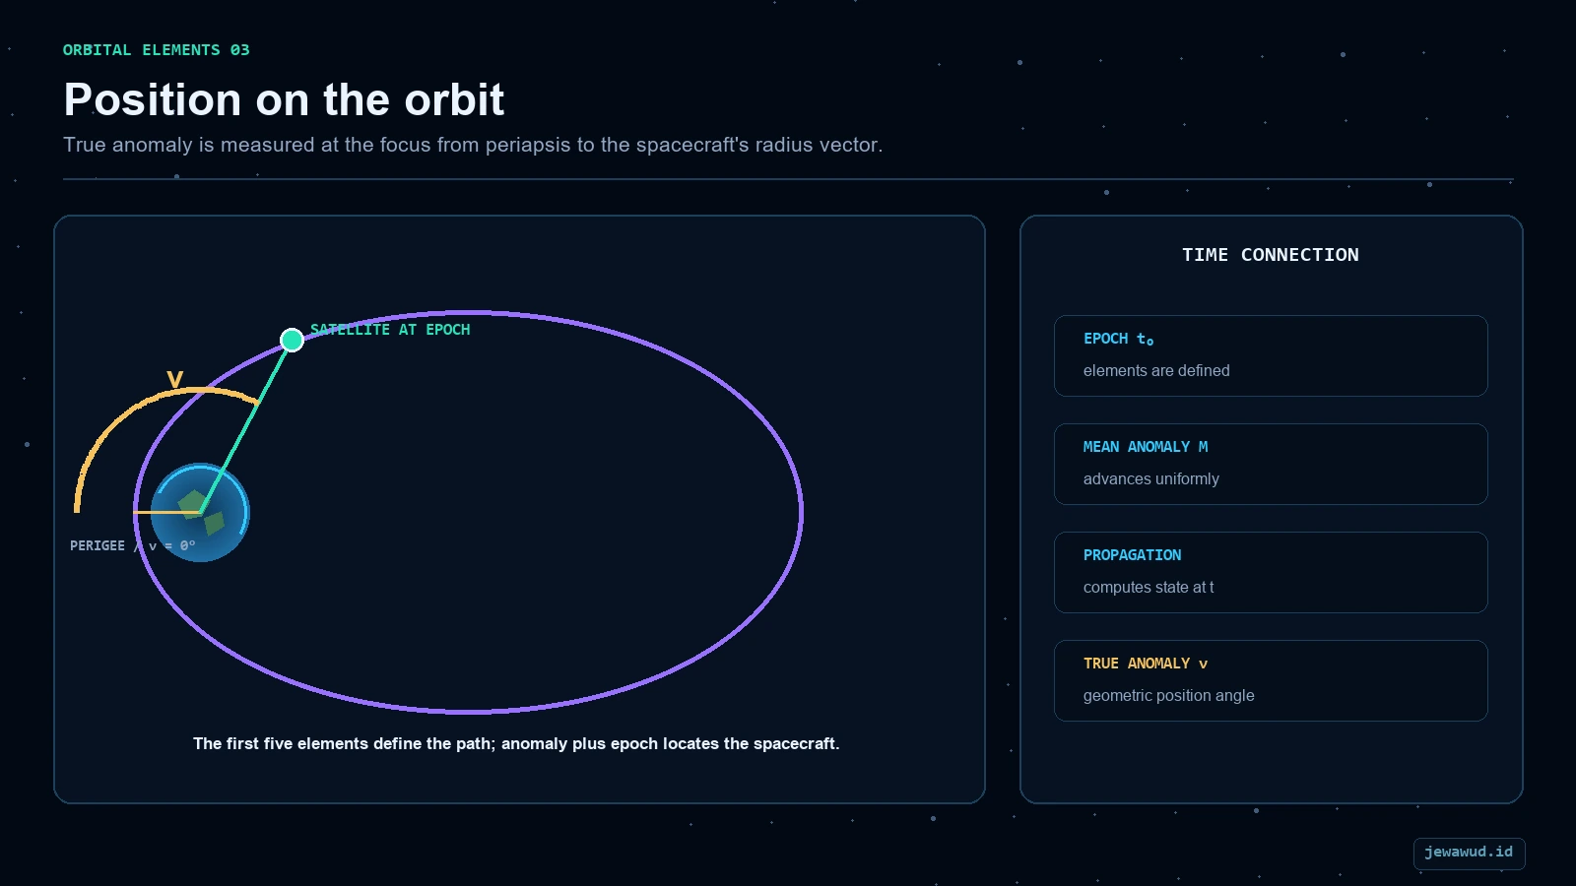This screenshot has height=886, width=1576.
Task: Click the orange ν symbol above the arc
Action: pyautogui.click(x=174, y=379)
